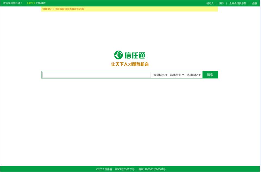Click the green 信任通 logo icon
This screenshot has height=172, width=261.
118,55
